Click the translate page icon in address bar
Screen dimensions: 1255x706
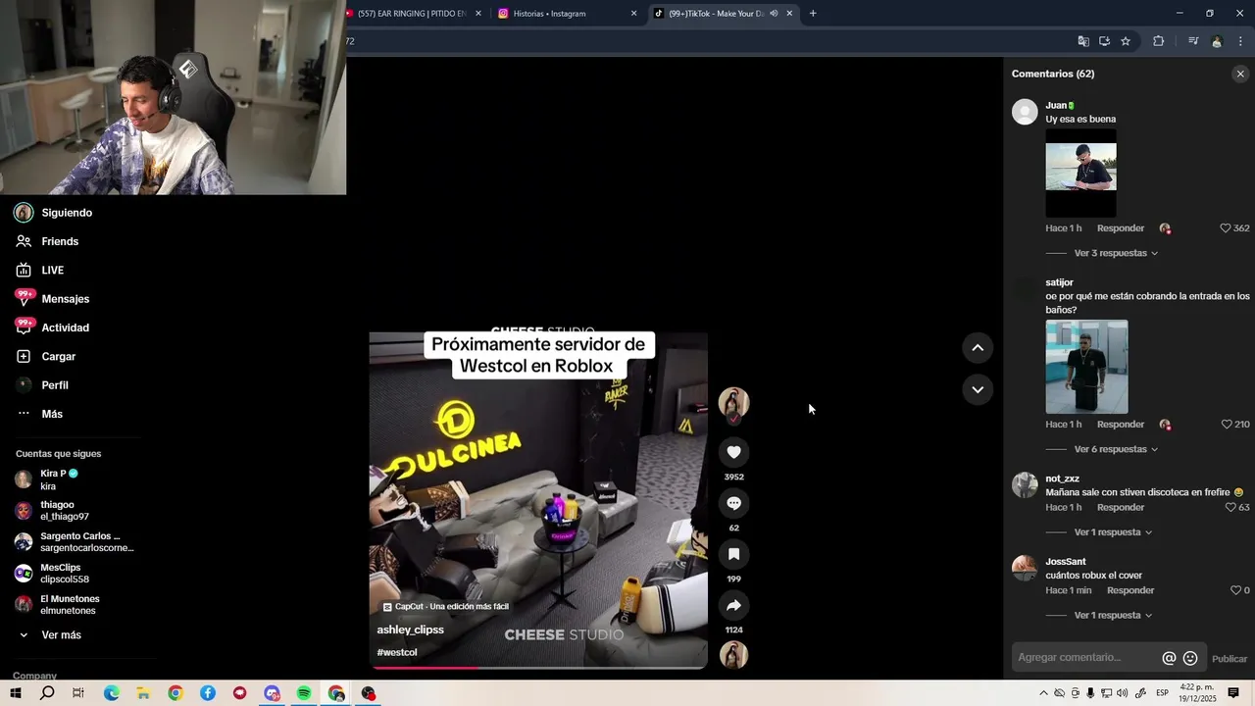pos(1083,41)
